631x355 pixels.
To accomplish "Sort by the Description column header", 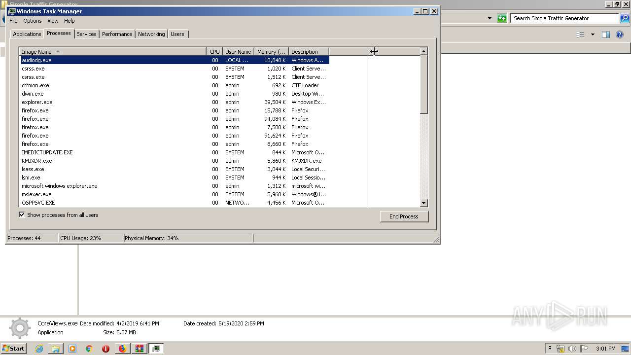I will pyautogui.click(x=309, y=51).
